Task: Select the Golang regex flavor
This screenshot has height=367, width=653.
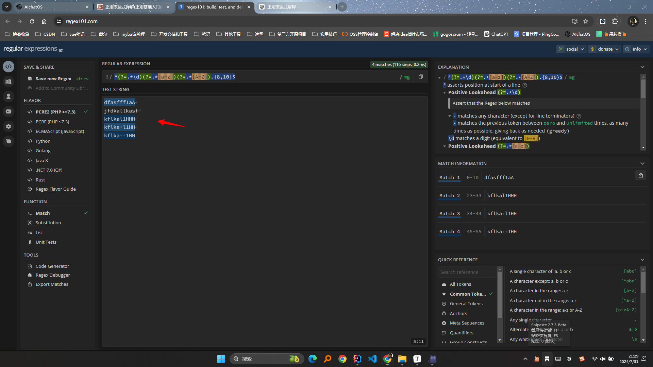Action: coord(43,151)
